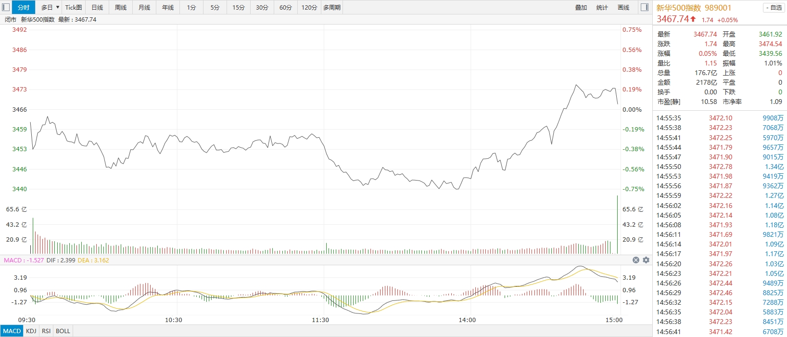The height and width of the screenshot is (337, 787).
Task: Select the 14:56:20 tick row
Action: (720, 264)
